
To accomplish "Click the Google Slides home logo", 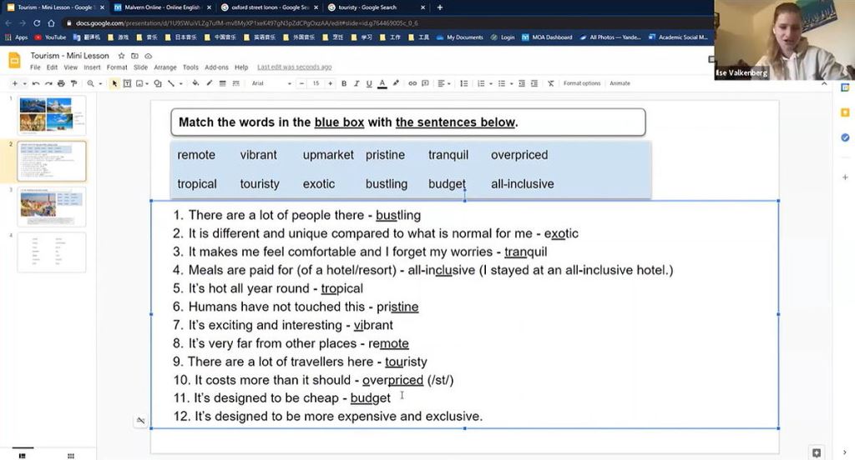I will 14,61.
